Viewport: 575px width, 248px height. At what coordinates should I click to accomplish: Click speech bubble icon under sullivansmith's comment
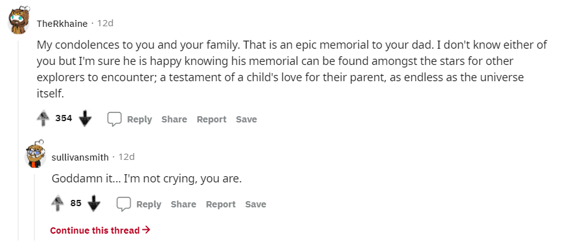point(124,204)
